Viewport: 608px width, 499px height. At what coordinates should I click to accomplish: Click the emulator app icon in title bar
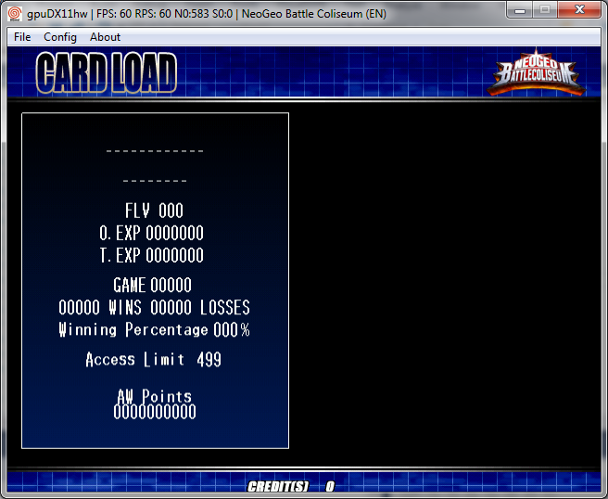(x=15, y=14)
